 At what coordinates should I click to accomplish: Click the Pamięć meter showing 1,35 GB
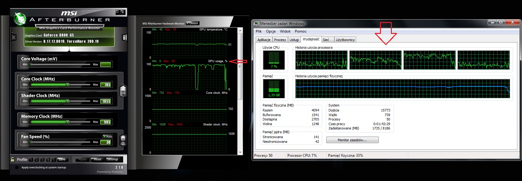tap(274, 88)
